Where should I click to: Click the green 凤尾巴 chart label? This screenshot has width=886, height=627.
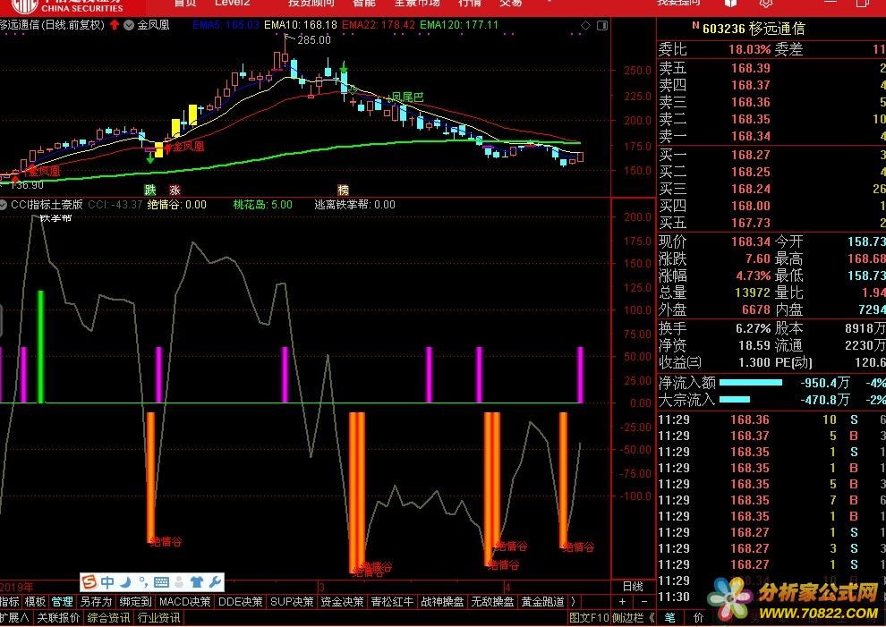click(407, 97)
